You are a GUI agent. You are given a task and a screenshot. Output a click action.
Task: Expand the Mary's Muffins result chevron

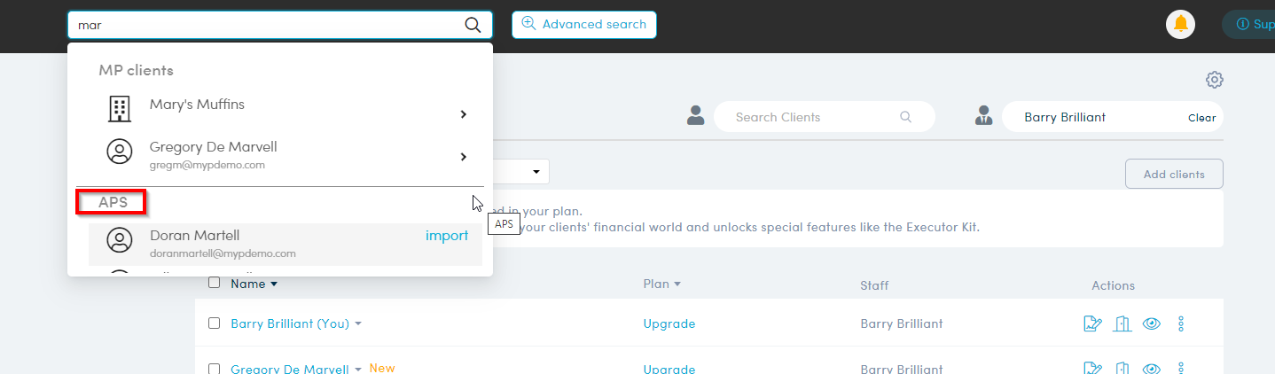(463, 114)
